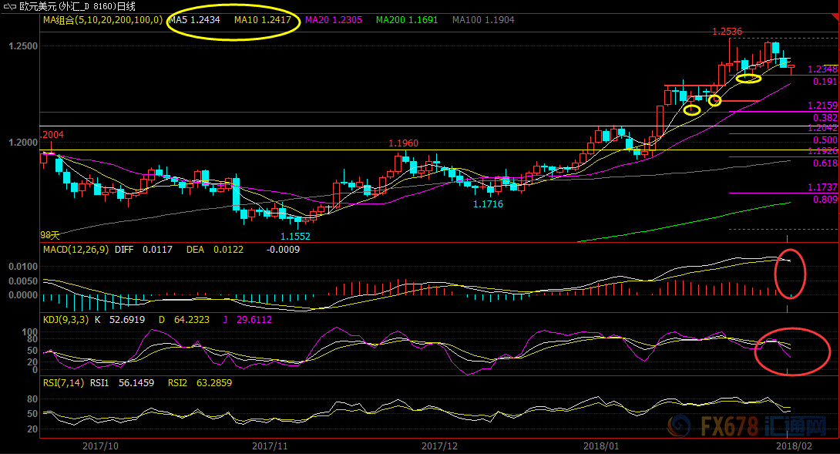Click the 1.1552 low price label
The width and height of the screenshot is (840, 454).
[x=295, y=237]
